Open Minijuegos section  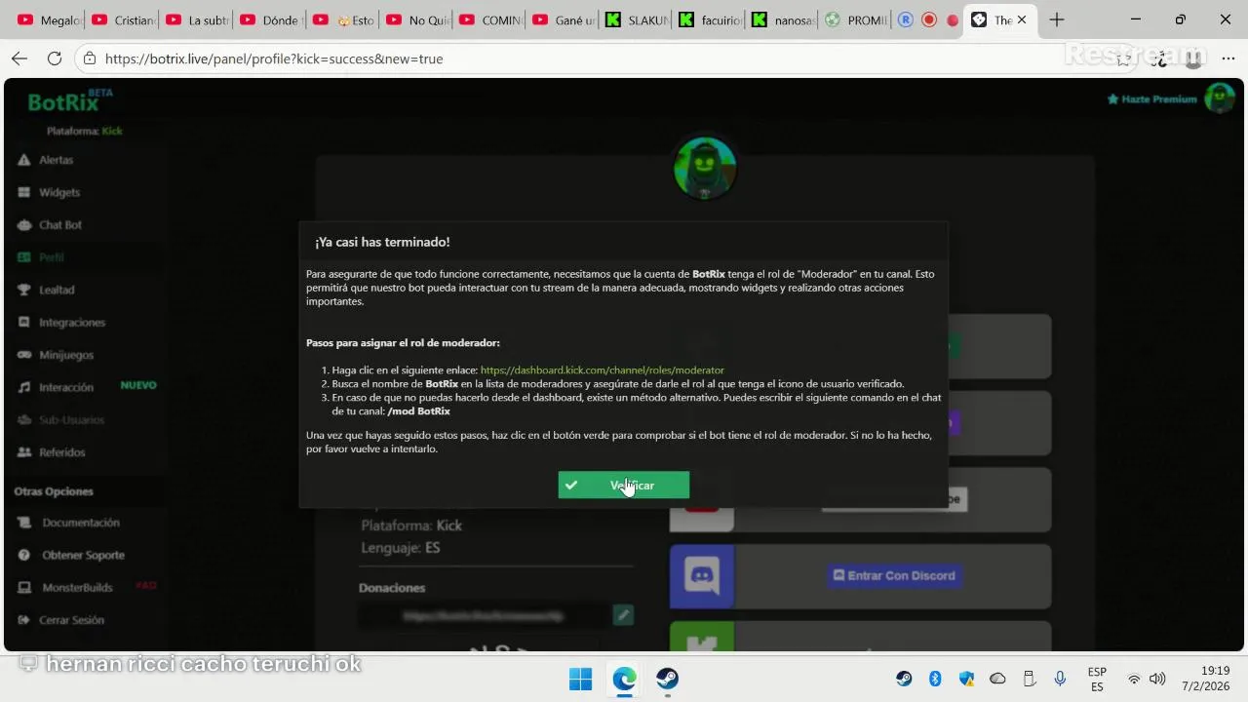tap(66, 355)
